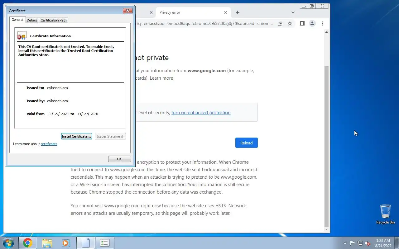Click the taskbar clock and date
This screenshot has width=399, height=249.
point(383,243)
